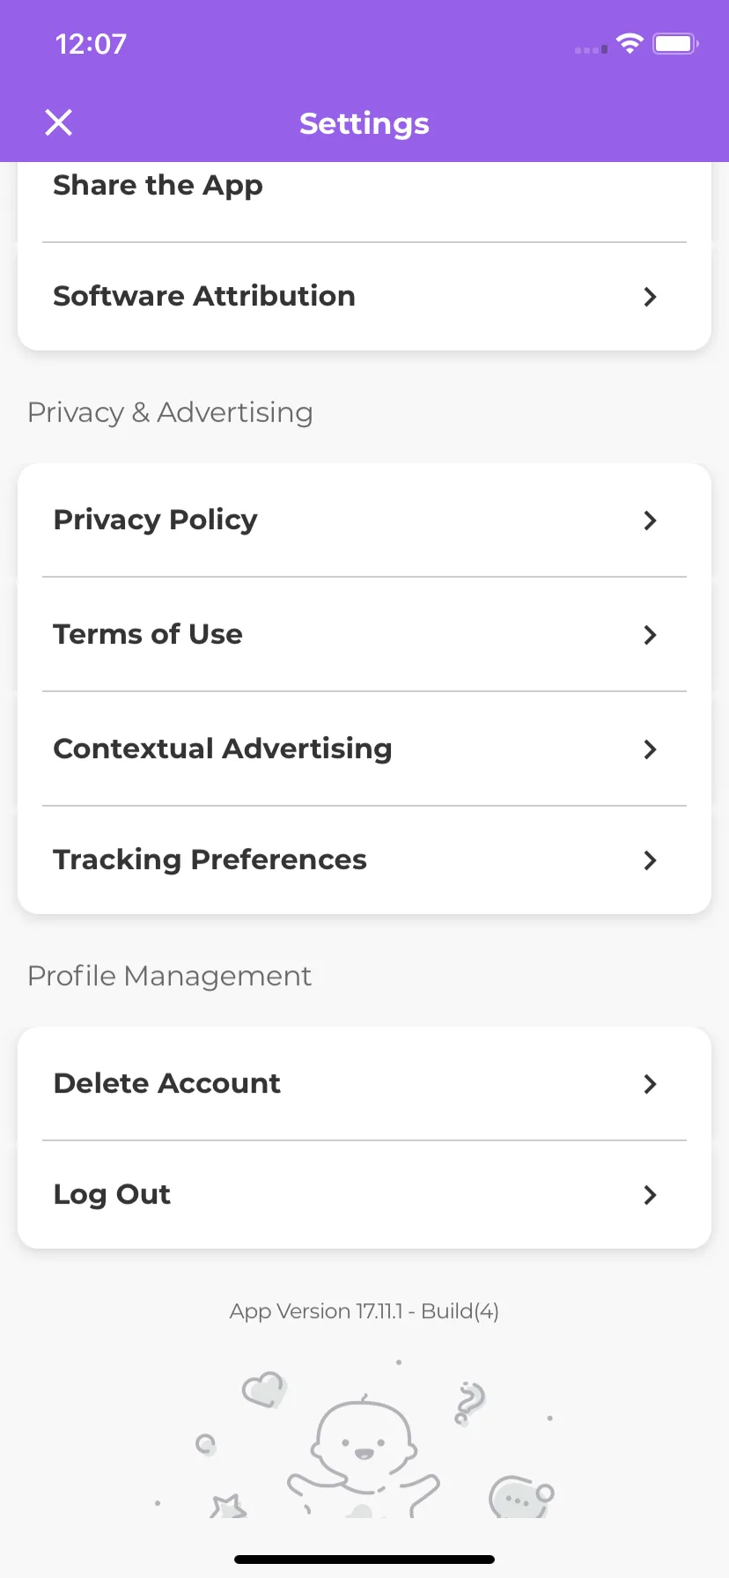
Task: Tap the Software Attribution chevron arrow
Action: tap(650, 297)
